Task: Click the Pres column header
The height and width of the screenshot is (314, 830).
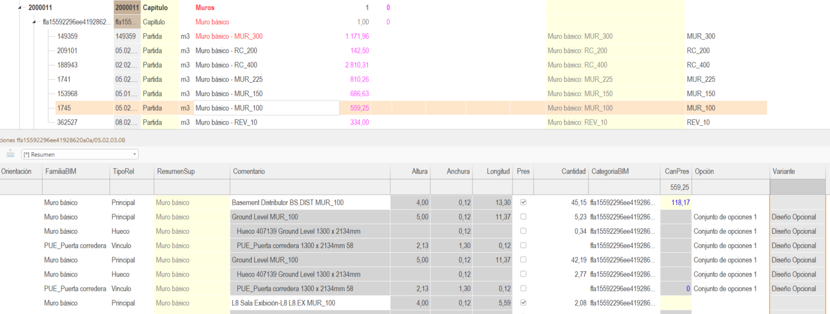Action: coord(523,172)
